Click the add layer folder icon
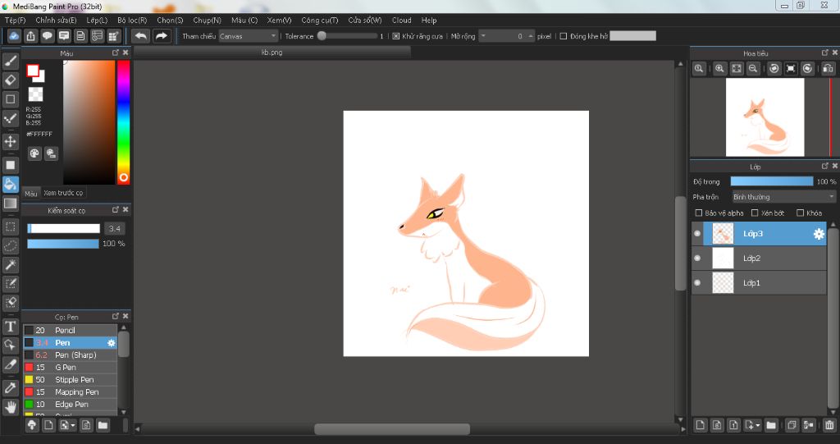This screenshot has width=840, height=444. [x=771, y=425]
